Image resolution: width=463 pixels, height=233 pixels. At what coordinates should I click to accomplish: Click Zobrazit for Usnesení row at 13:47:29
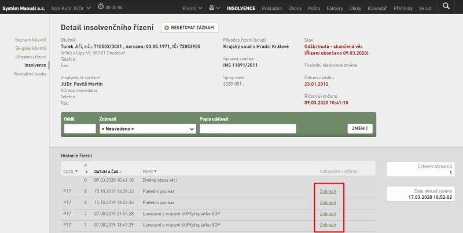coord(328,225)
